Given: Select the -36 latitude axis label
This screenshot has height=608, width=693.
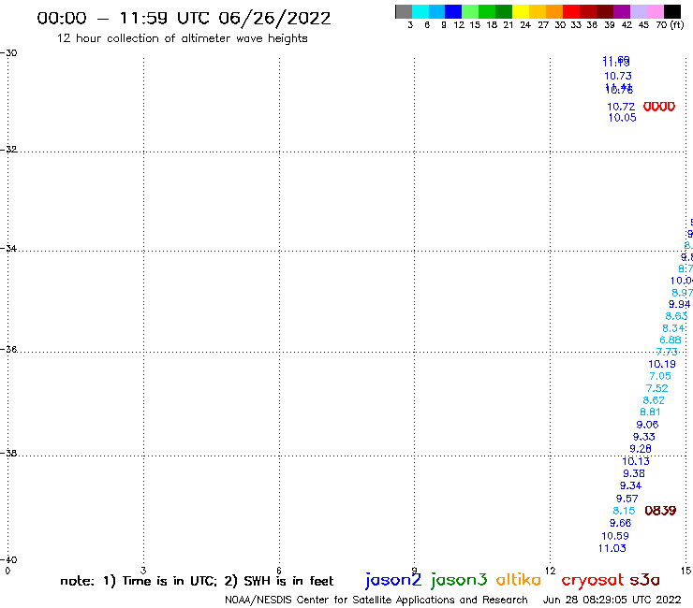Looking at the screenshot, I should [8, 349].
